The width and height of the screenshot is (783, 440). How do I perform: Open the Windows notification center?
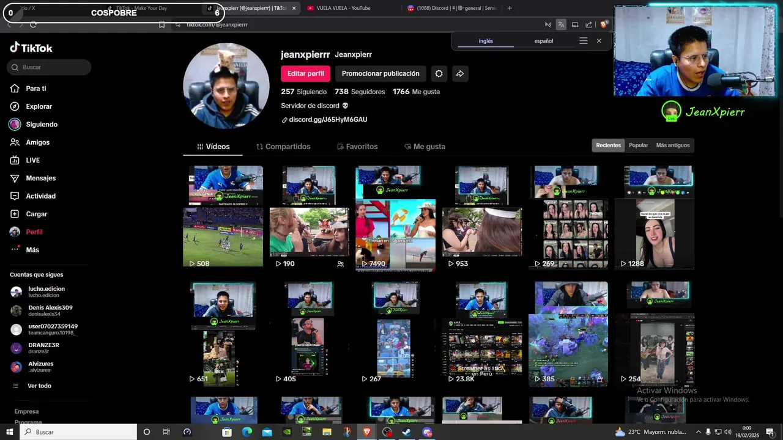click(x=770, y=432)
